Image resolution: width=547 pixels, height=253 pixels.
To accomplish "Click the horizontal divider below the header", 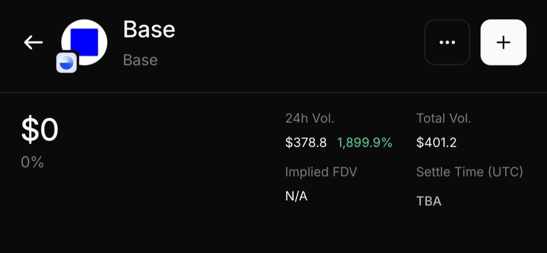I will 273,93.
